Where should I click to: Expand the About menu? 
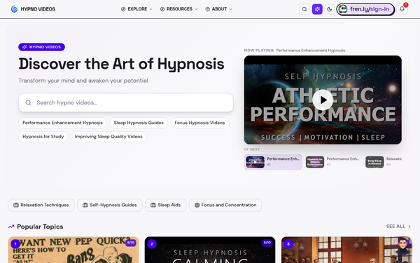[218, 9]
